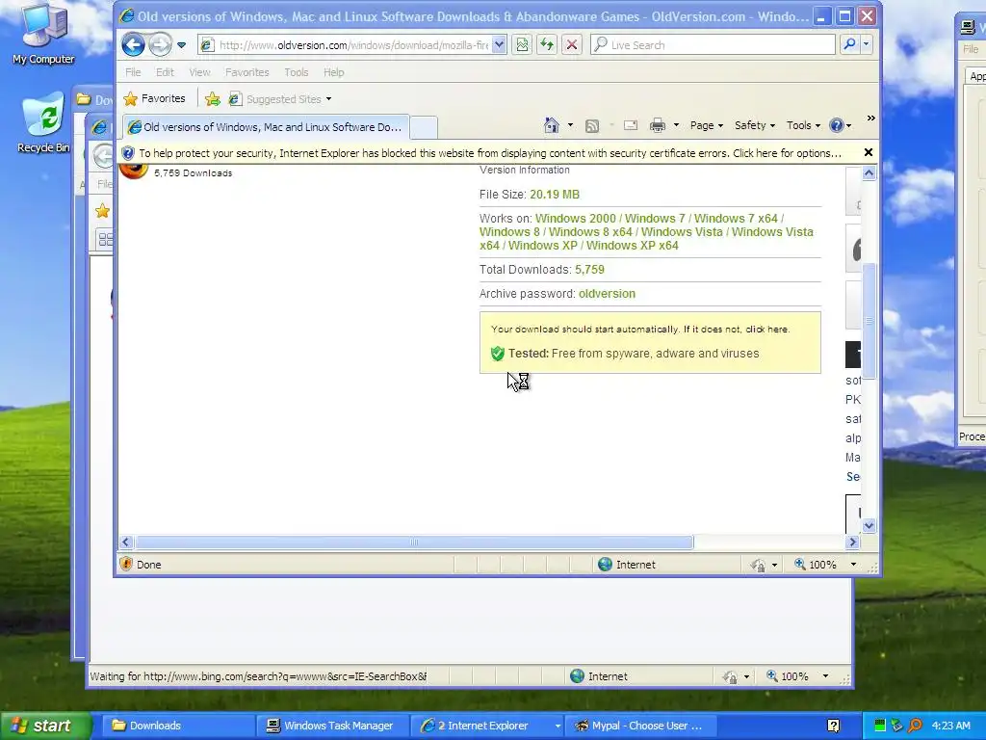Image resolution: width=986 pixels, height=740 pixels.
Task: Click the Internet security zone indicator
Action: pyautogui.click(x=626, y=565)
